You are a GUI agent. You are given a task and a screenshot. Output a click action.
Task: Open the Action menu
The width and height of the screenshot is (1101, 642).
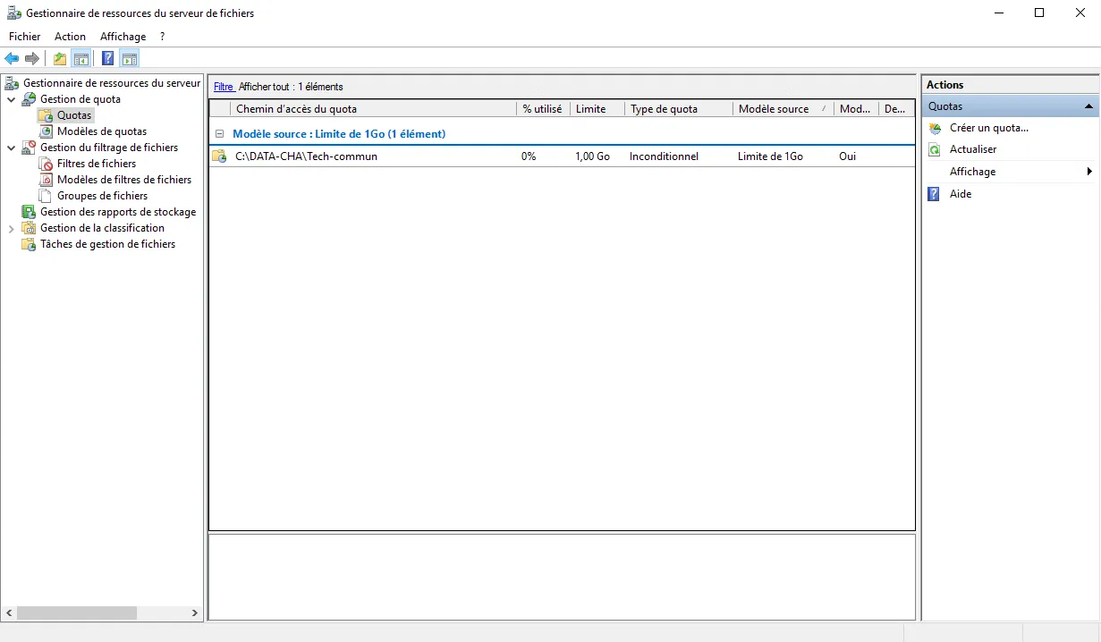click(70, 37)
